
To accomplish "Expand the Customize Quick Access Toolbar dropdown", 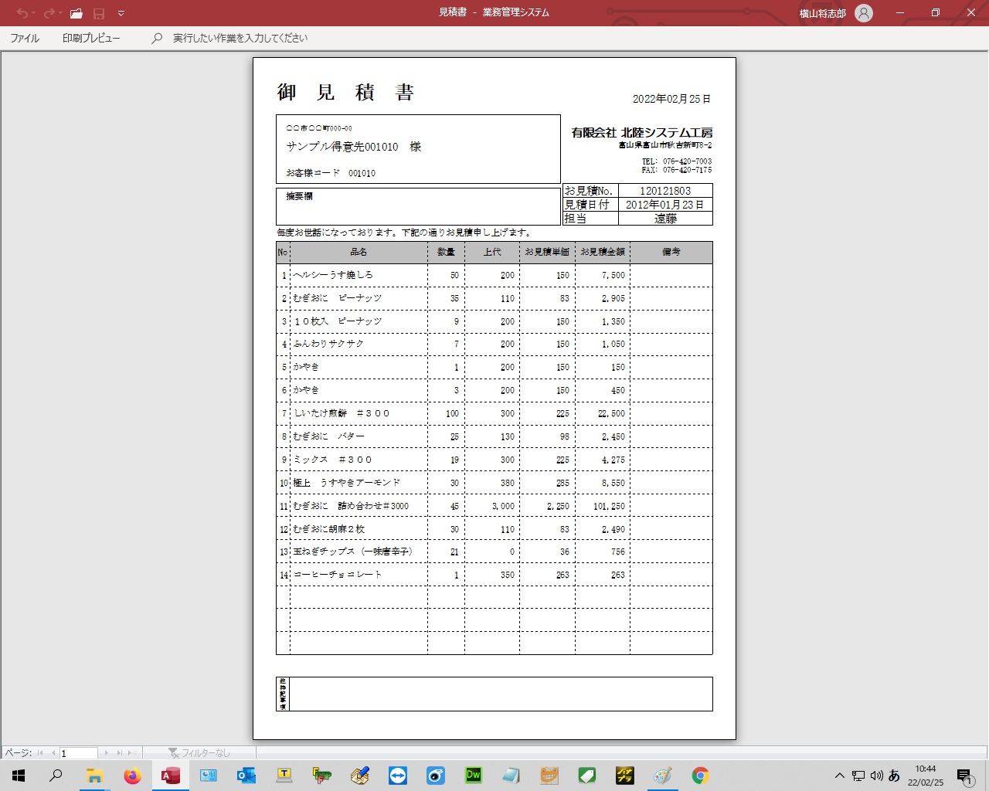I will click(121, 13).
